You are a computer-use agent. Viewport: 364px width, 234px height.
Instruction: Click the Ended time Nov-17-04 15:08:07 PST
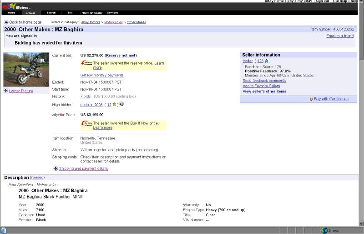click(101, 82)
